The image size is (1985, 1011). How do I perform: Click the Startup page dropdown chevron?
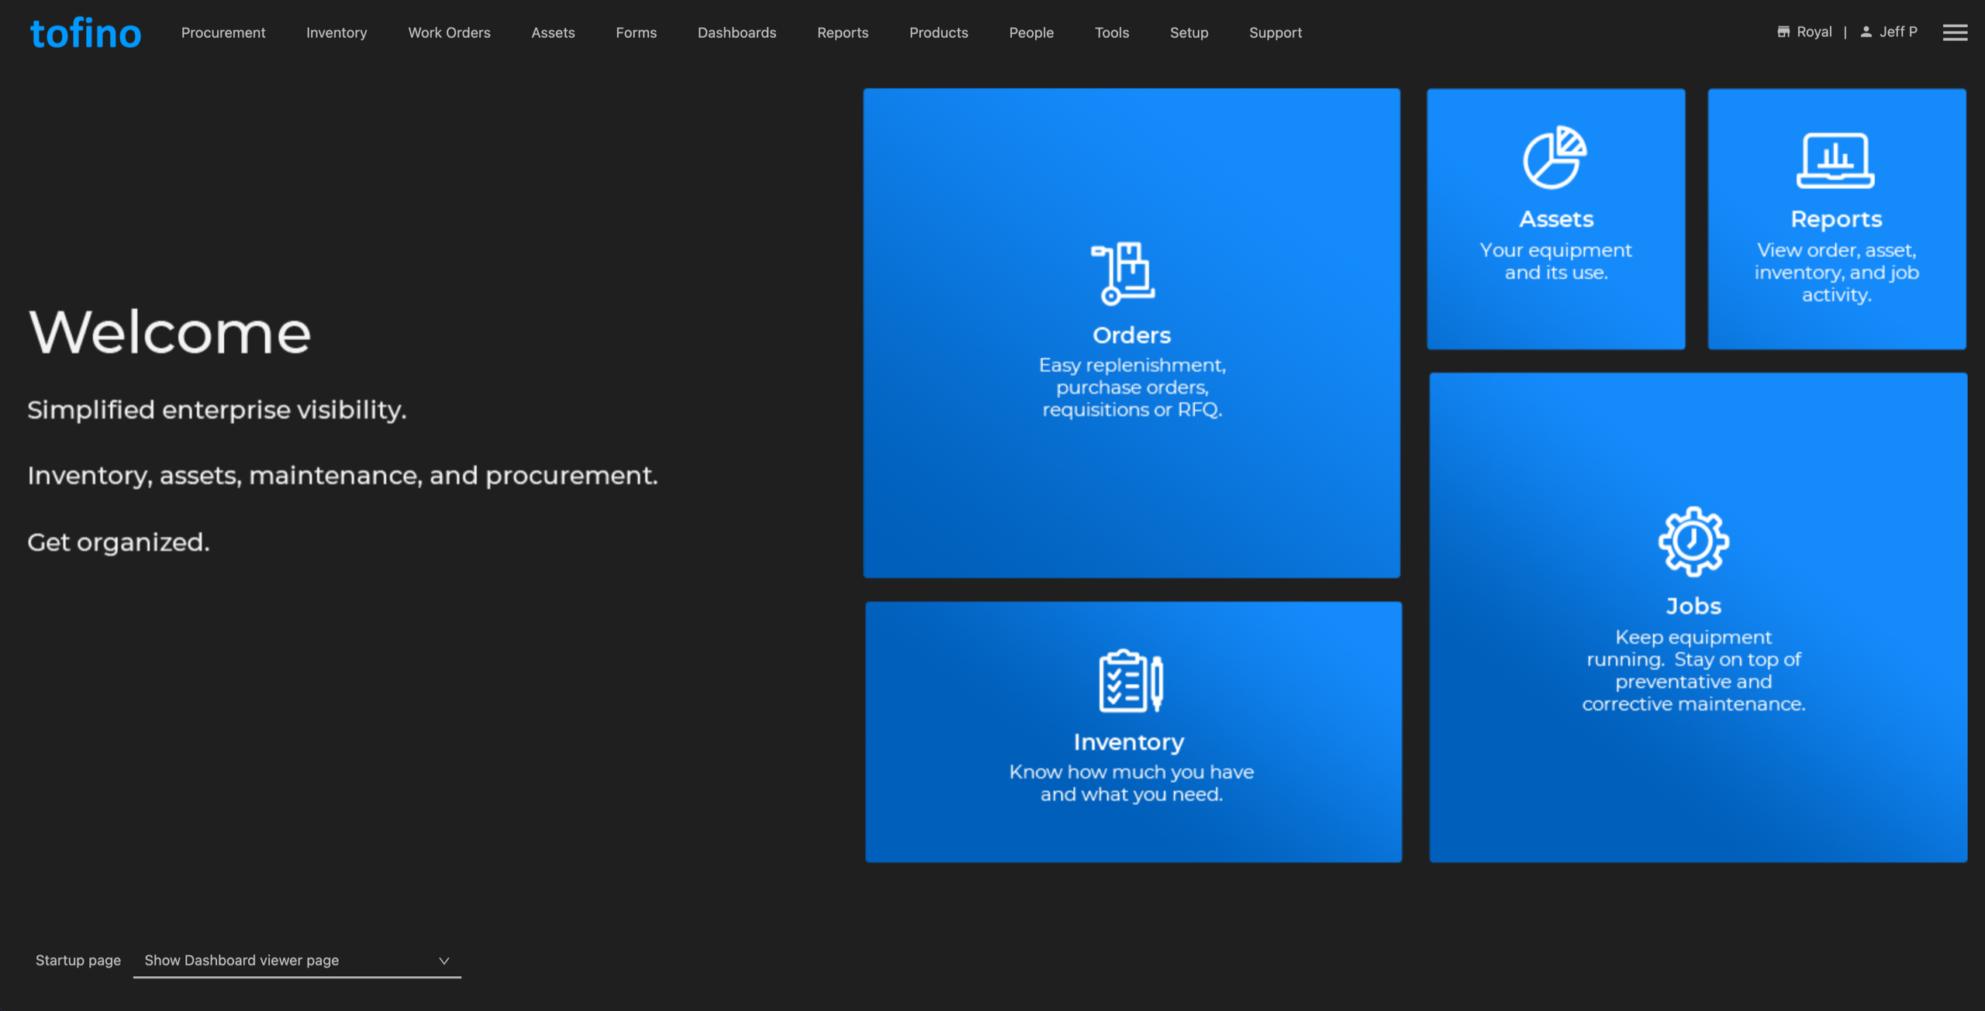click(444, 961)
